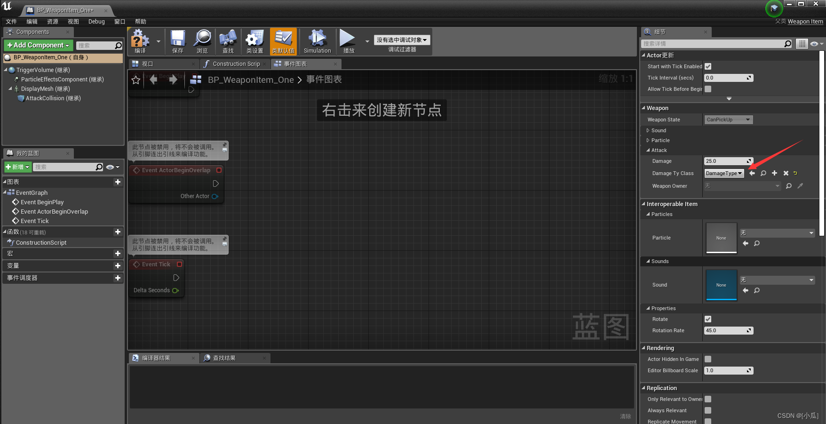Click the Save blueprint icon
This screenshot has width=826, height=424.
coord(178,41)
